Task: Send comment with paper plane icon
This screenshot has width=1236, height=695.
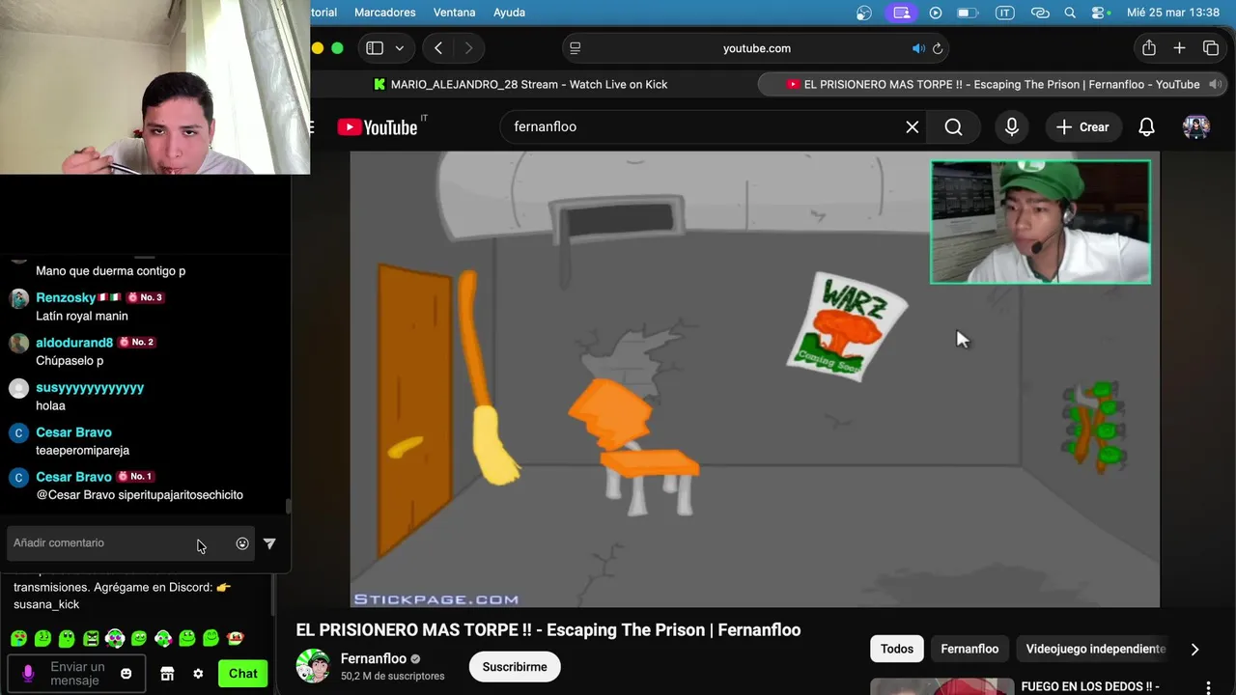Action: click(269, 543)
